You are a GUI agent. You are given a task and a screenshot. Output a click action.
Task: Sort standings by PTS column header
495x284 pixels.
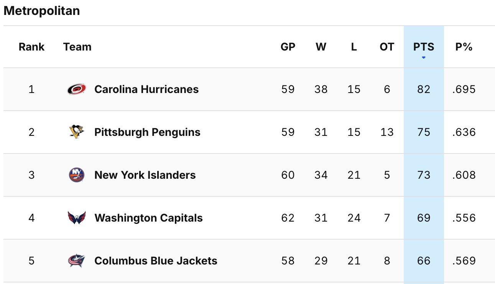point(424,47)
